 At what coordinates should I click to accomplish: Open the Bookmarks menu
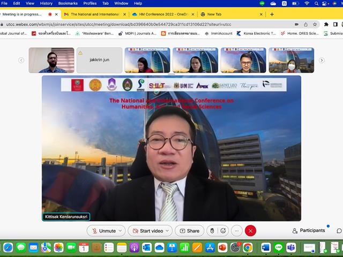pyautogui.click(x=68, y=3)
